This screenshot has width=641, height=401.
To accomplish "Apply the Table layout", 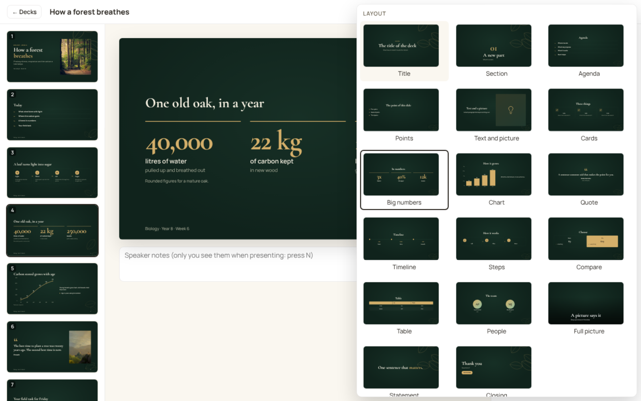I will (x=404, y=309).
